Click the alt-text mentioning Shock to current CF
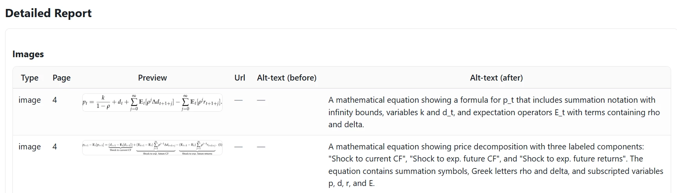 [x=496, y=165]
